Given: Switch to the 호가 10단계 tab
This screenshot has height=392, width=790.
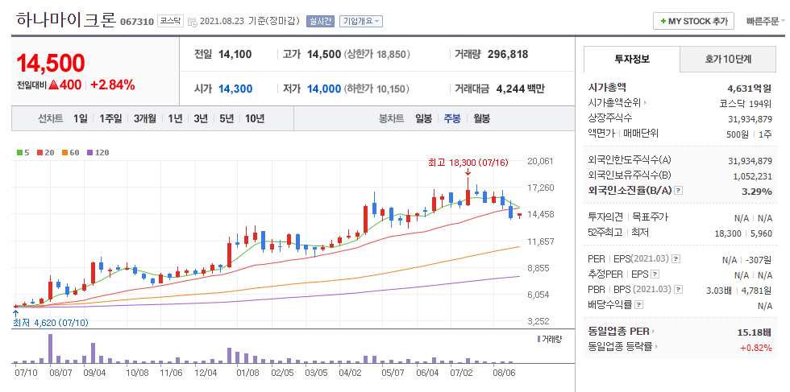Looking at the screenshot, I should click(x=728, y=59).
